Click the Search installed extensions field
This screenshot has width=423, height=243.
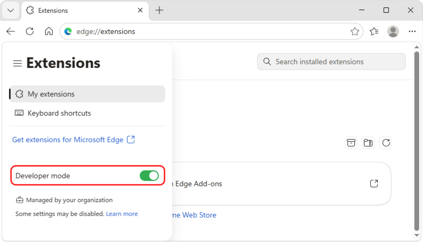331,62
